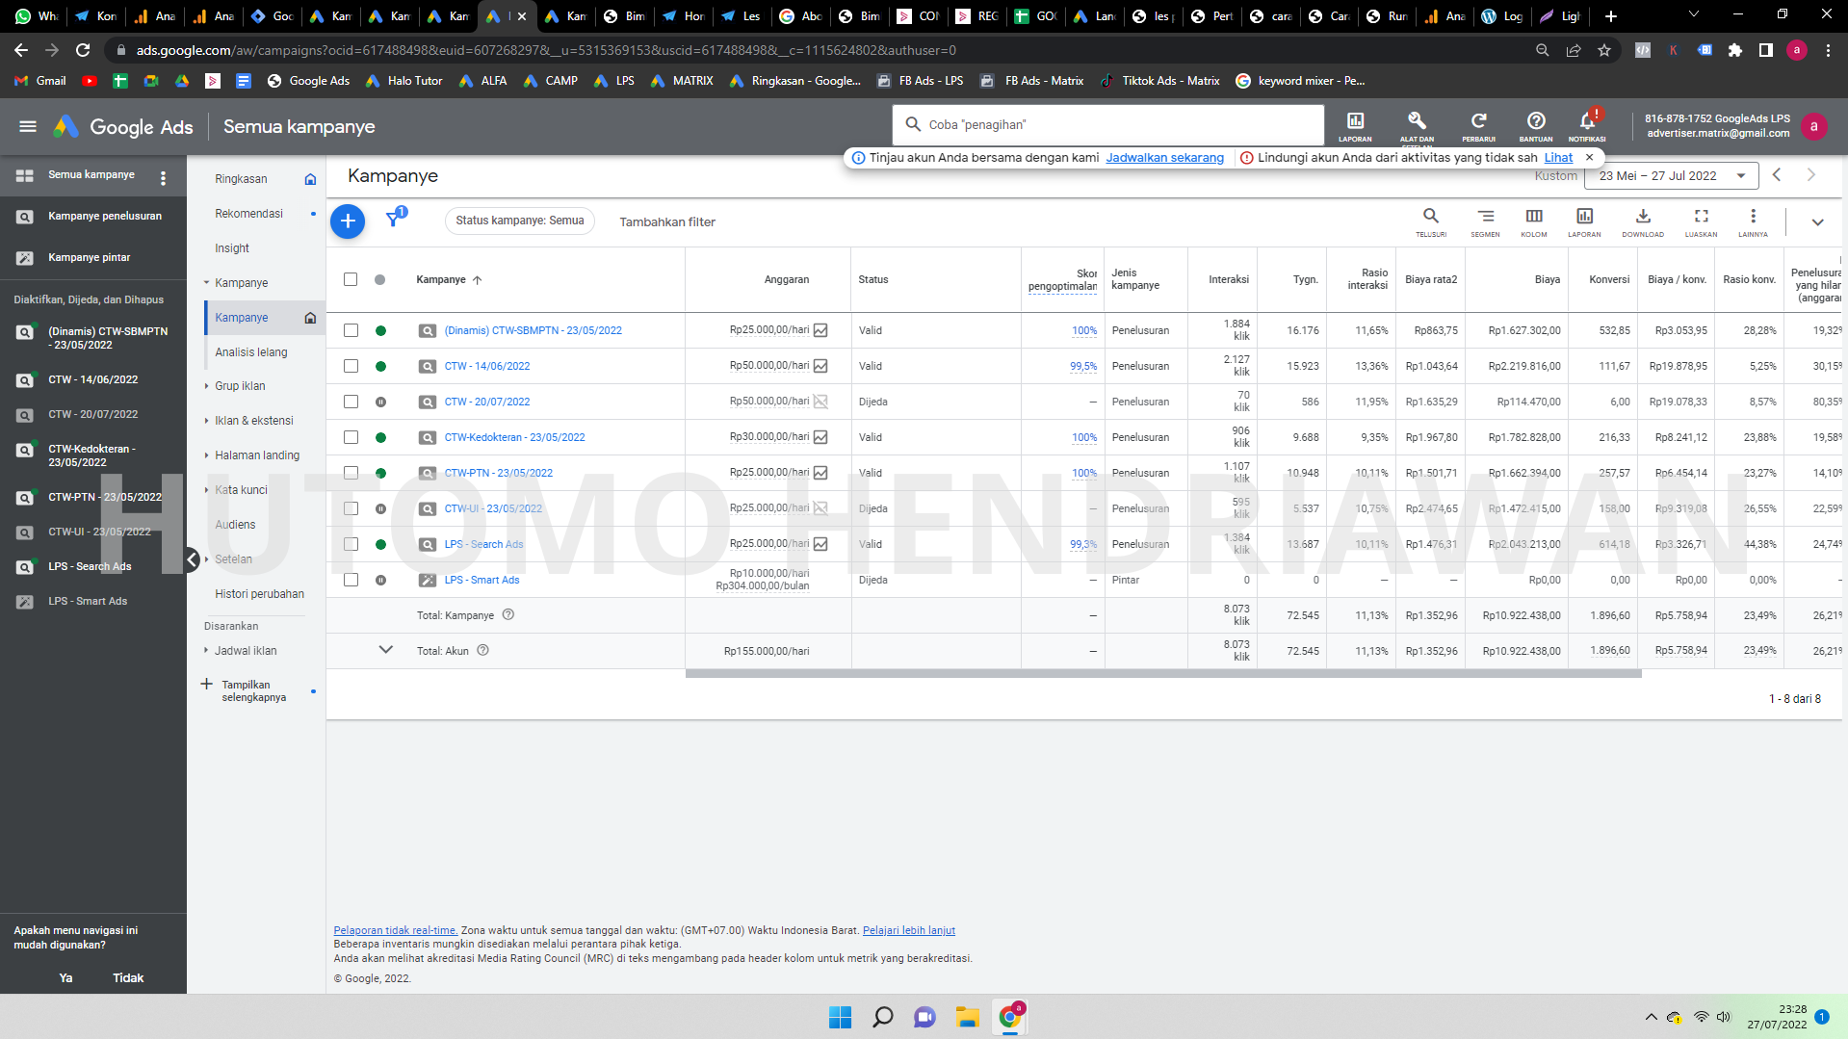Open the Segmen icon in table toolbar

click(1485, 221)
